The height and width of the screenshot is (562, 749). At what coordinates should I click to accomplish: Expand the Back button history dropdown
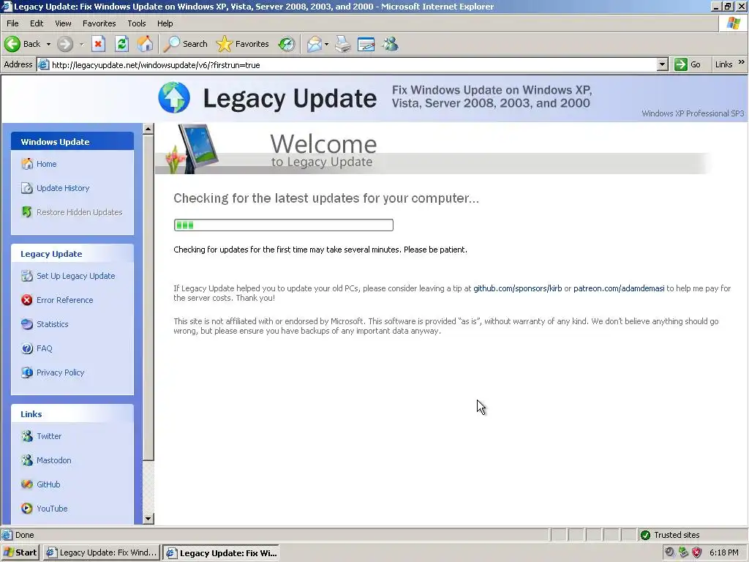click(48, 44)
